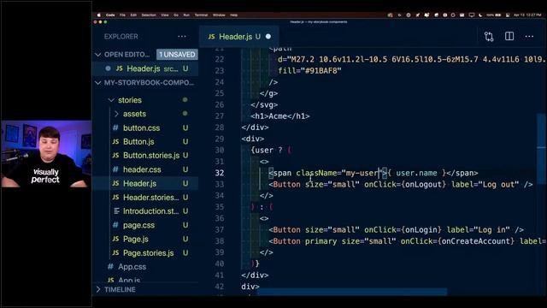This screenshot has width=547, height=308.
Task: Click the user.name expression in code
Action: pyautogui.click(x=416, y=173)
